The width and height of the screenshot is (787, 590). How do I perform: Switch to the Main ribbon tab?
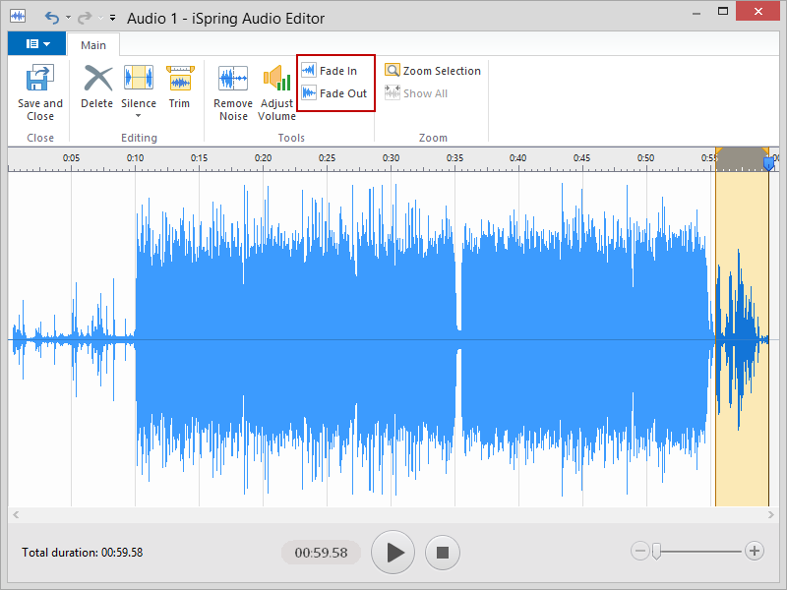pos(93,45)
